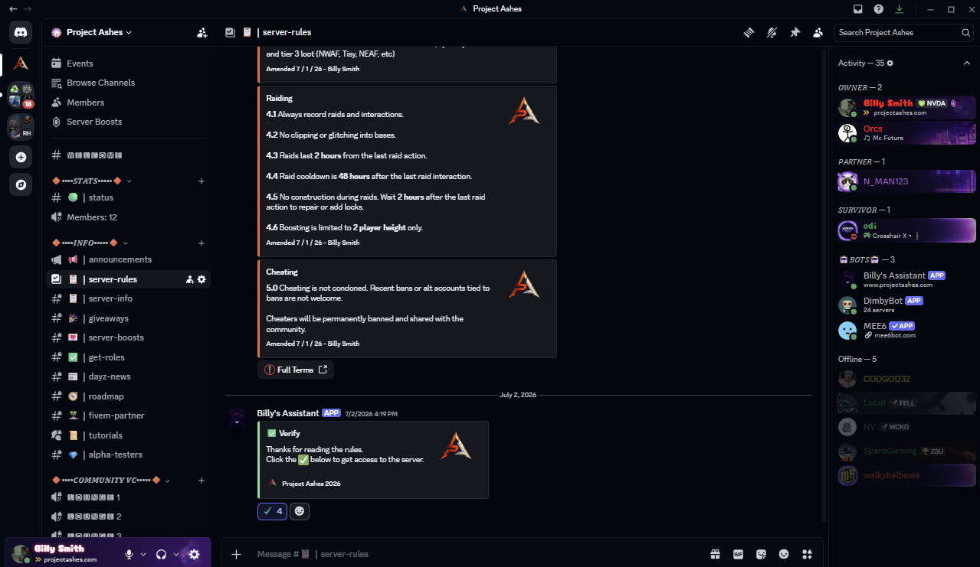Open microphone input options chevron
Viewport: 980px width, 567px height.
pyautogui.click(x=143, y=554)
